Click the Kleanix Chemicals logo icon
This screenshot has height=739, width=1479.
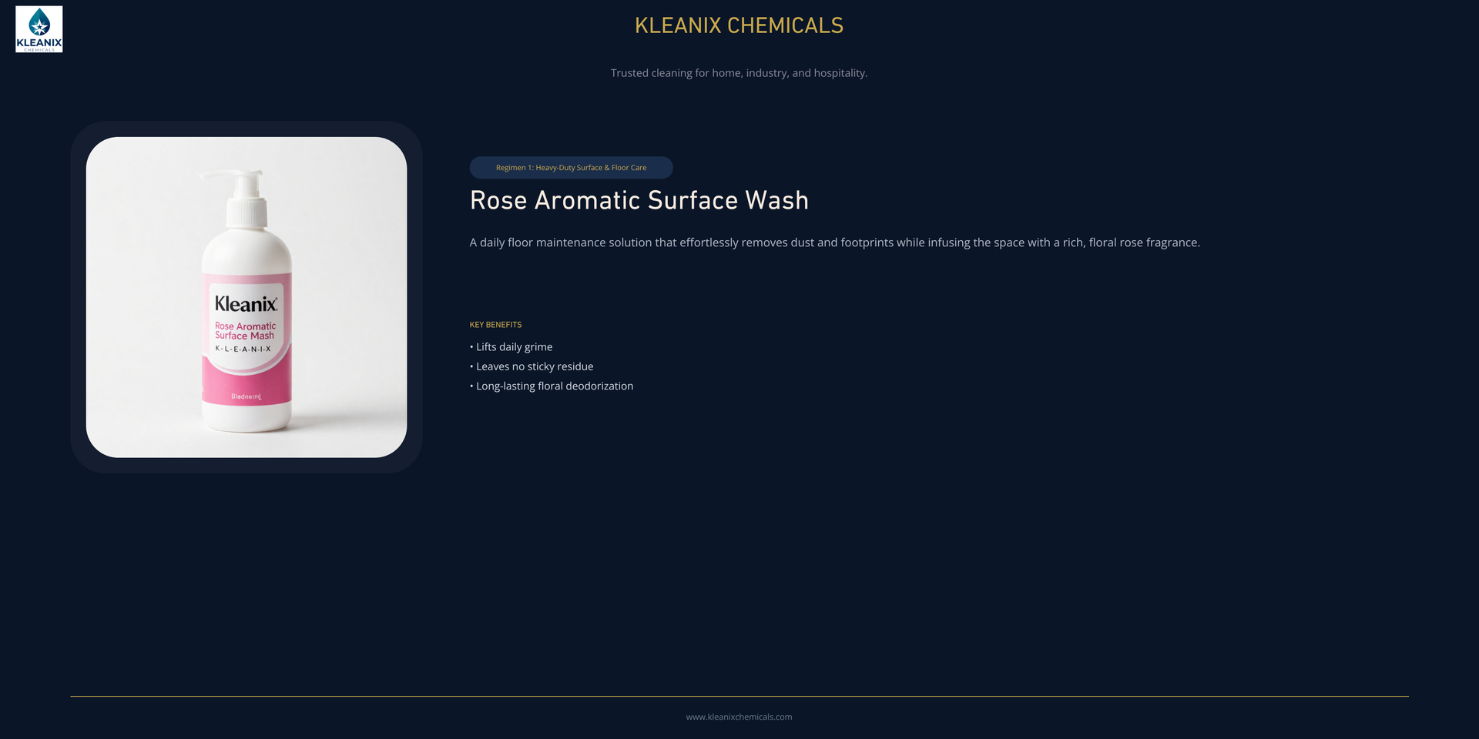tap(39, 29)
